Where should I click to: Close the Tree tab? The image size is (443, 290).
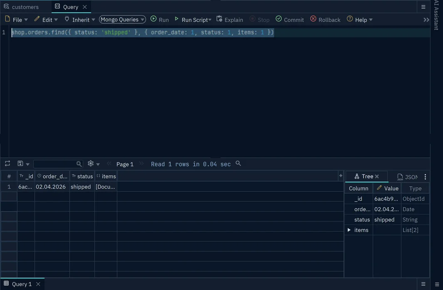click(377, 176)
